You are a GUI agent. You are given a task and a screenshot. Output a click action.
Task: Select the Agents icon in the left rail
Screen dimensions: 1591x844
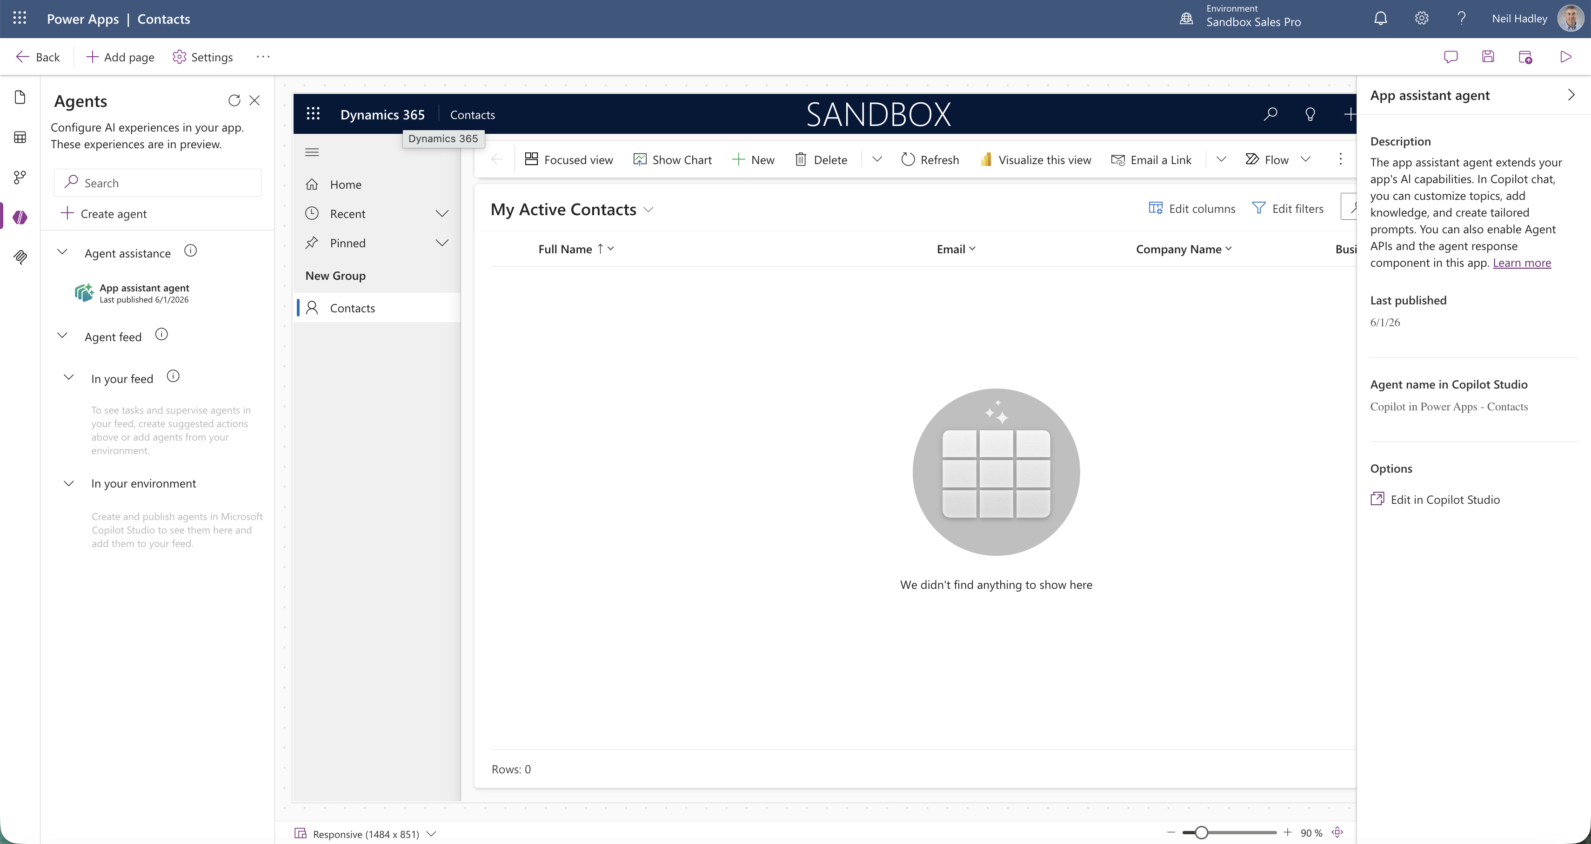tap(20, 217)
